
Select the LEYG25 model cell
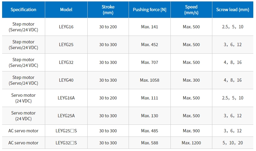66,45
